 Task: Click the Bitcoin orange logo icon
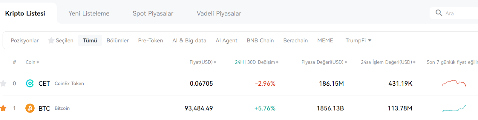tap(30, 108)
